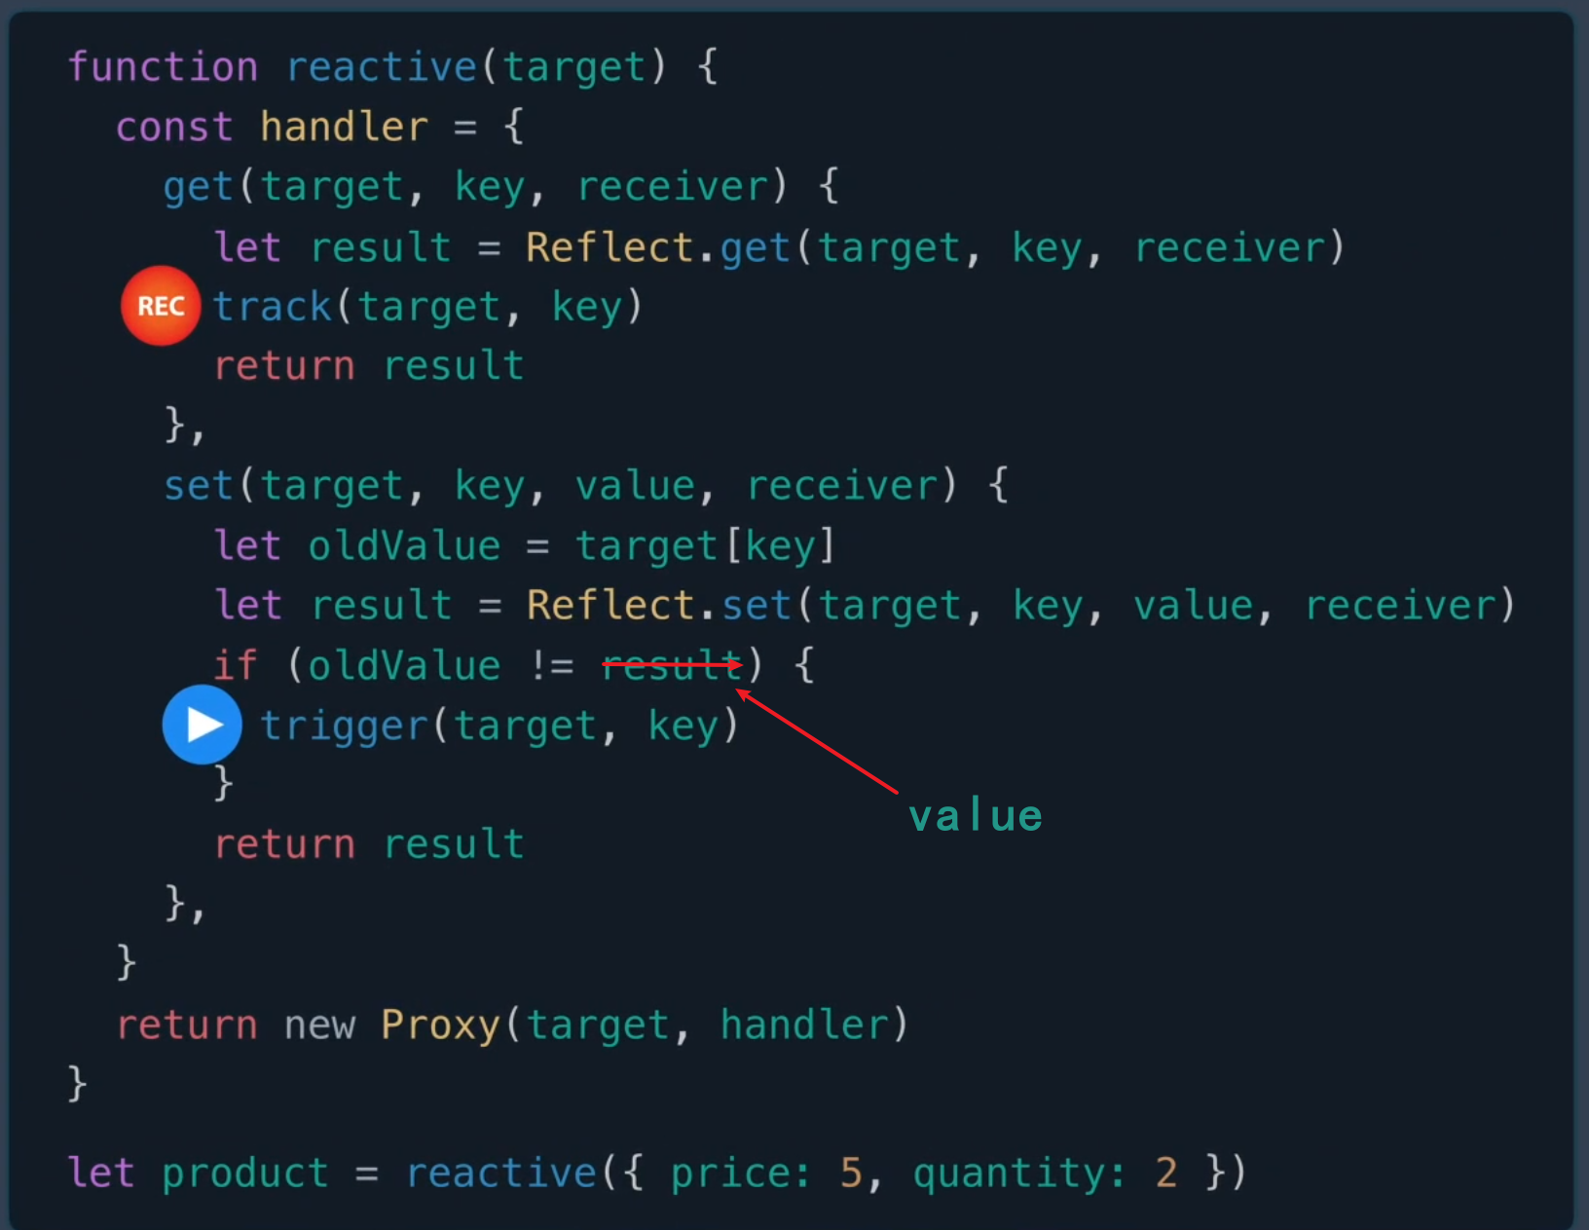Click the 'trigger' function call

[x=345, y=727]
